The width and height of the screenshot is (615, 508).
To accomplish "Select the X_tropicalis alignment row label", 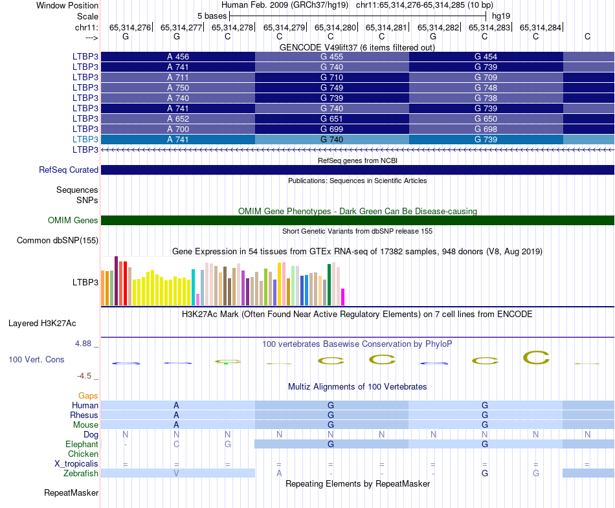I will 76,464.
